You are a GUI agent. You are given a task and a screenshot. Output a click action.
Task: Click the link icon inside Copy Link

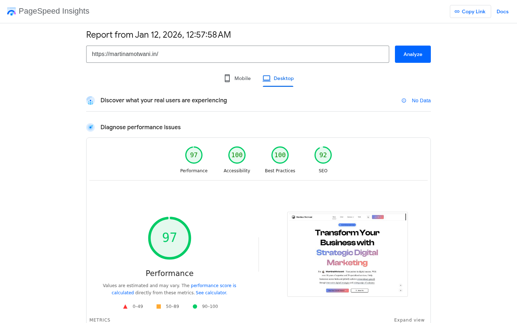[x=457, y=11]
